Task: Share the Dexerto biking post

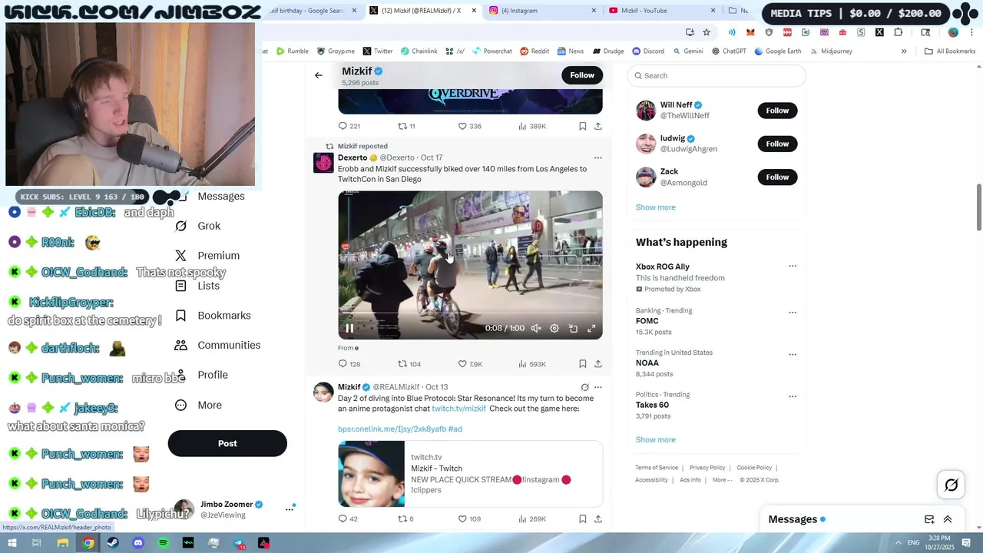Action: [598, 364]
